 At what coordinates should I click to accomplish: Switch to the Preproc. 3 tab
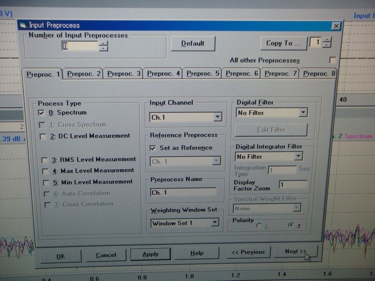pos(124,74)
